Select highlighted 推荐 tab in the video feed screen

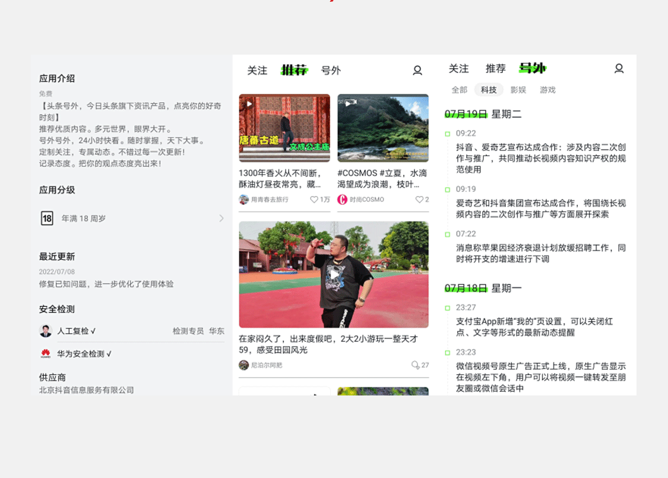295,70
